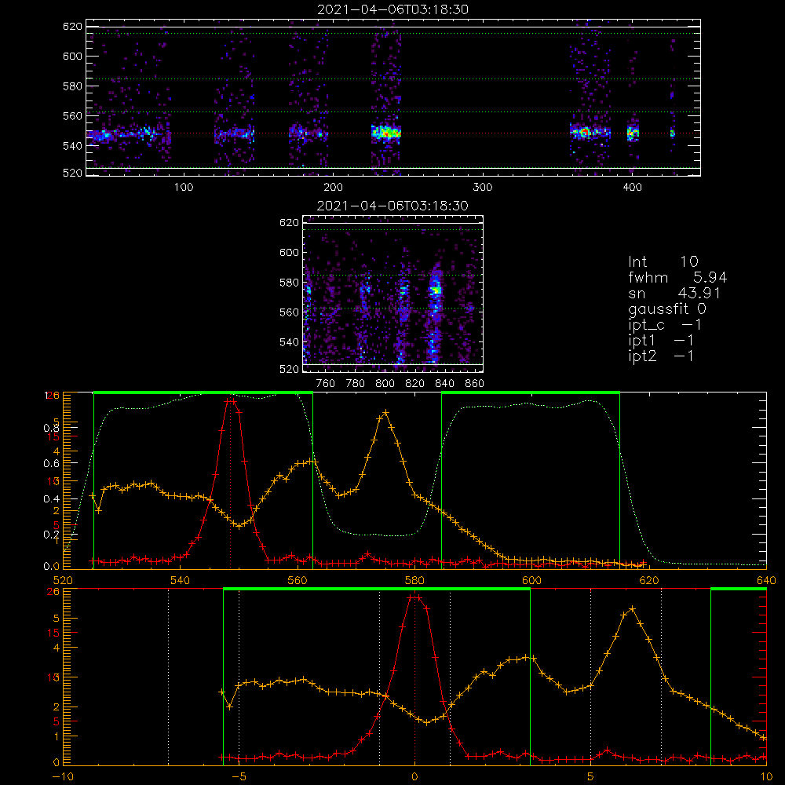Screen dimensions: 785x785
Task: Click the short green bar at bottom plot's right edge
Action: point(739,590)
